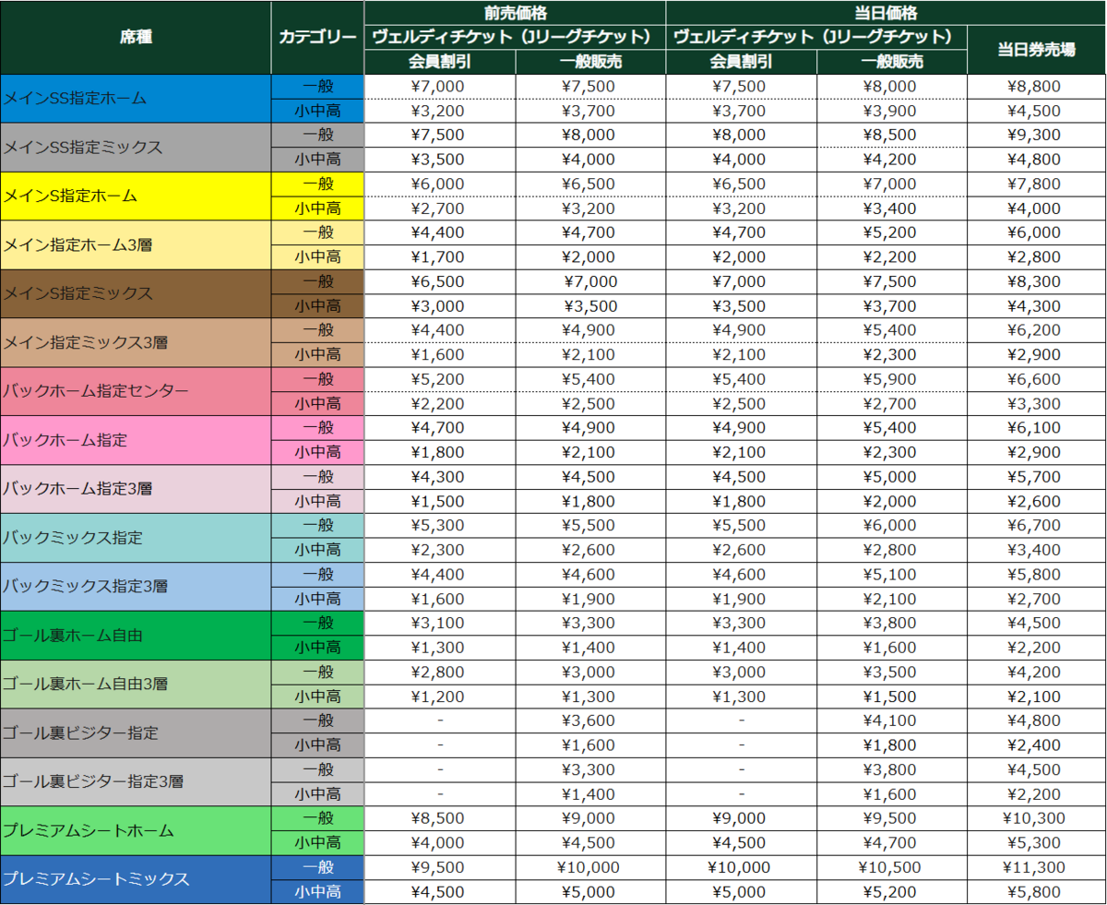Click the プレミアムシートミックス seat type cell
The image size is (1107, 905).
[x=136, y=879]
